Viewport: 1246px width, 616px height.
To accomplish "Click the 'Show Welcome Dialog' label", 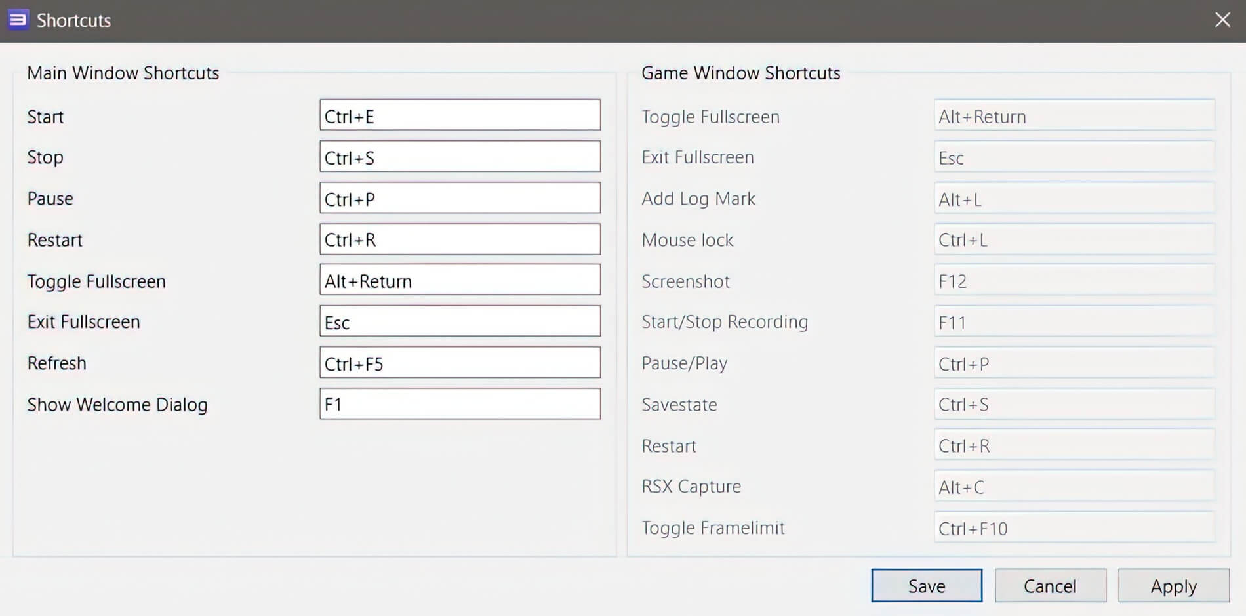I will 117,405.
